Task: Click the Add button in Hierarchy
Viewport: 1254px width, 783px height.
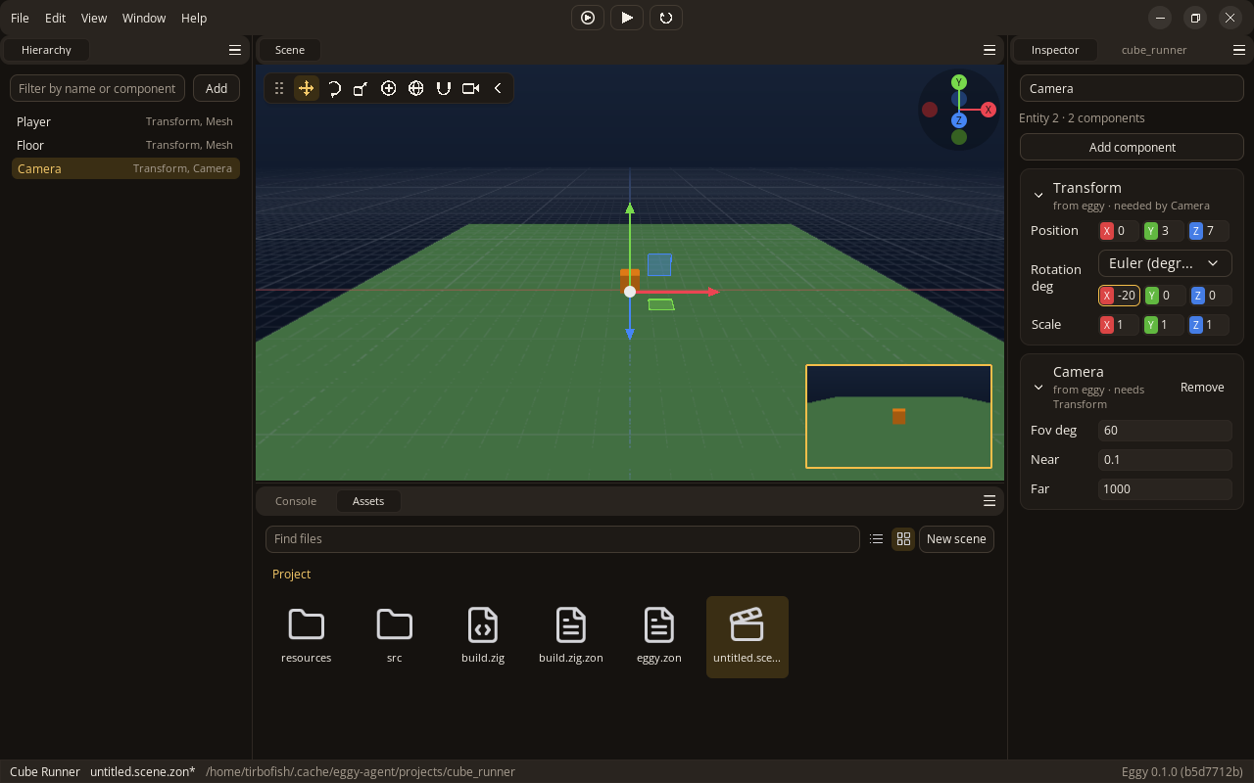Action: tap(217, 88)
